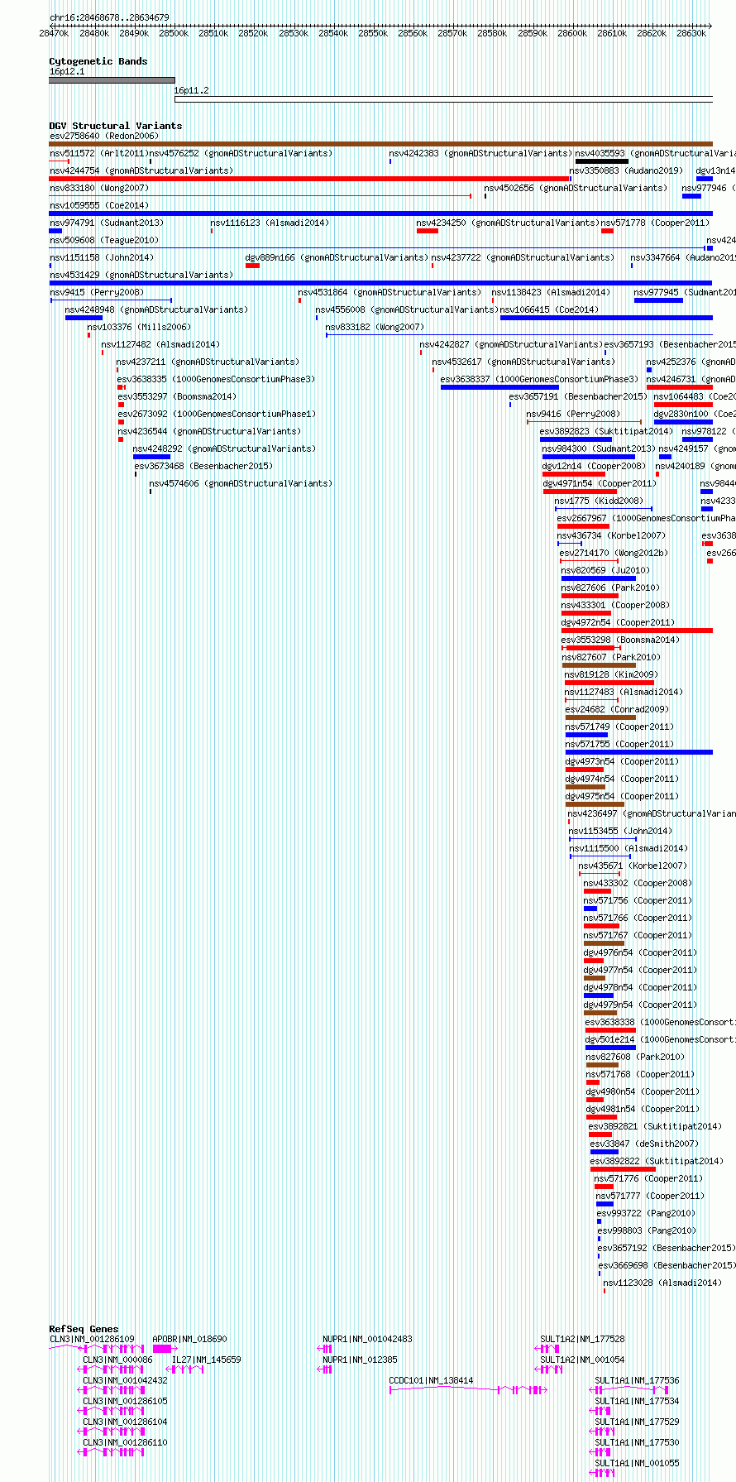Screen dimensions: 736x1482
Task: Open nsv827606 (Park2010) variant
Action: point(610,588)
